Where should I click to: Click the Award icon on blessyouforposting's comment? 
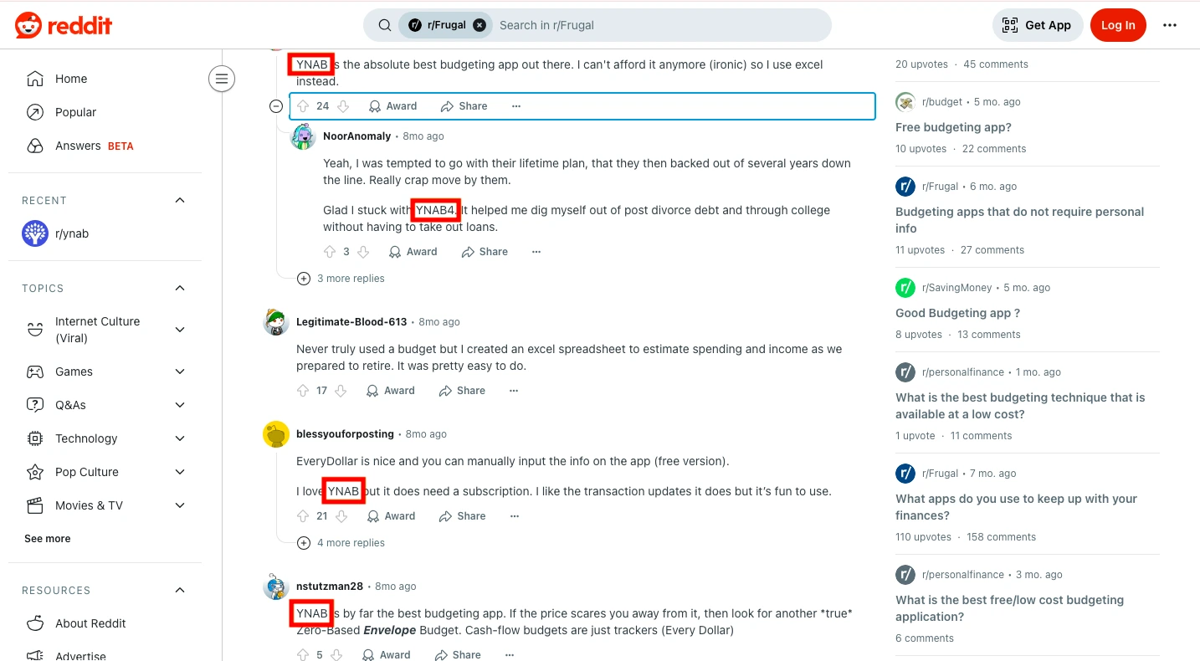tap(374, 516)
